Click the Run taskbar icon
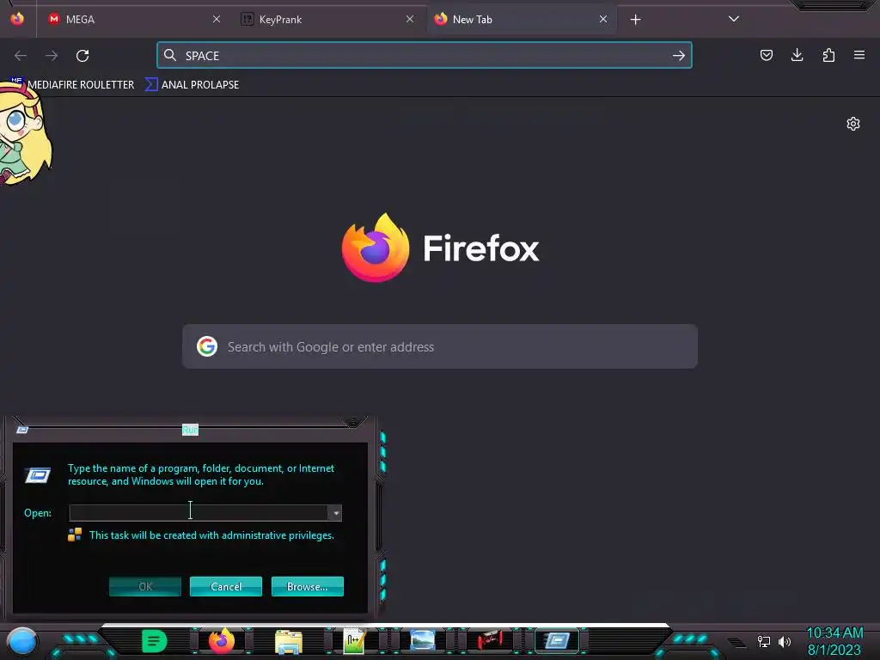This screenshot has width=880, height=660. (x=556, y=641)
